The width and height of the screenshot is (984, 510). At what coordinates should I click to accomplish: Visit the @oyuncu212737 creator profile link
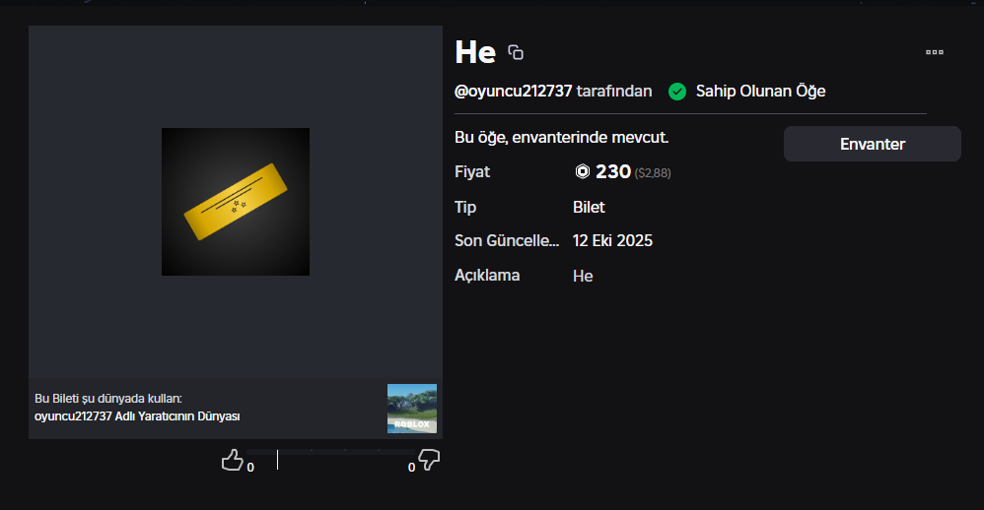click(x=513, y=92)
